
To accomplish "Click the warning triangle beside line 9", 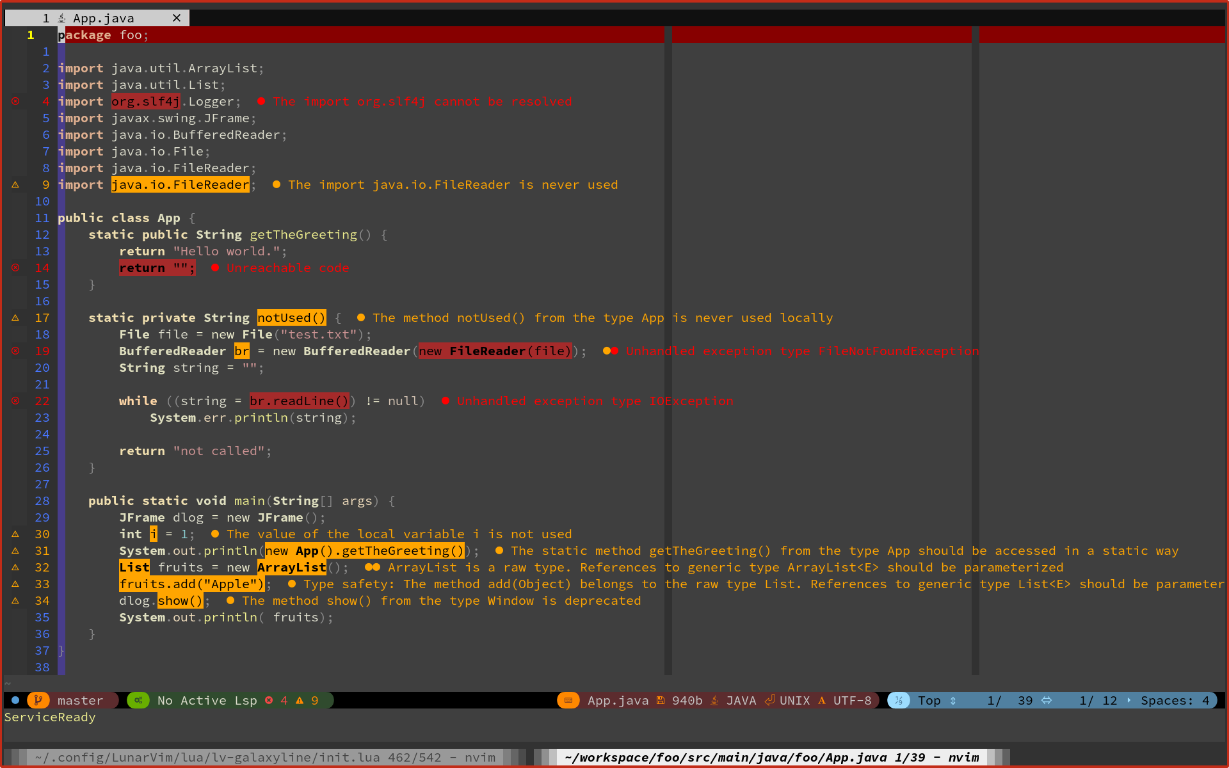I will tap(15, 184).
